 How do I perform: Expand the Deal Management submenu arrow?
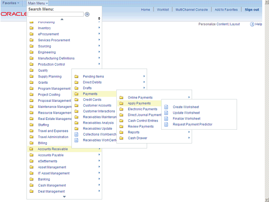click(x=99, y=191)
